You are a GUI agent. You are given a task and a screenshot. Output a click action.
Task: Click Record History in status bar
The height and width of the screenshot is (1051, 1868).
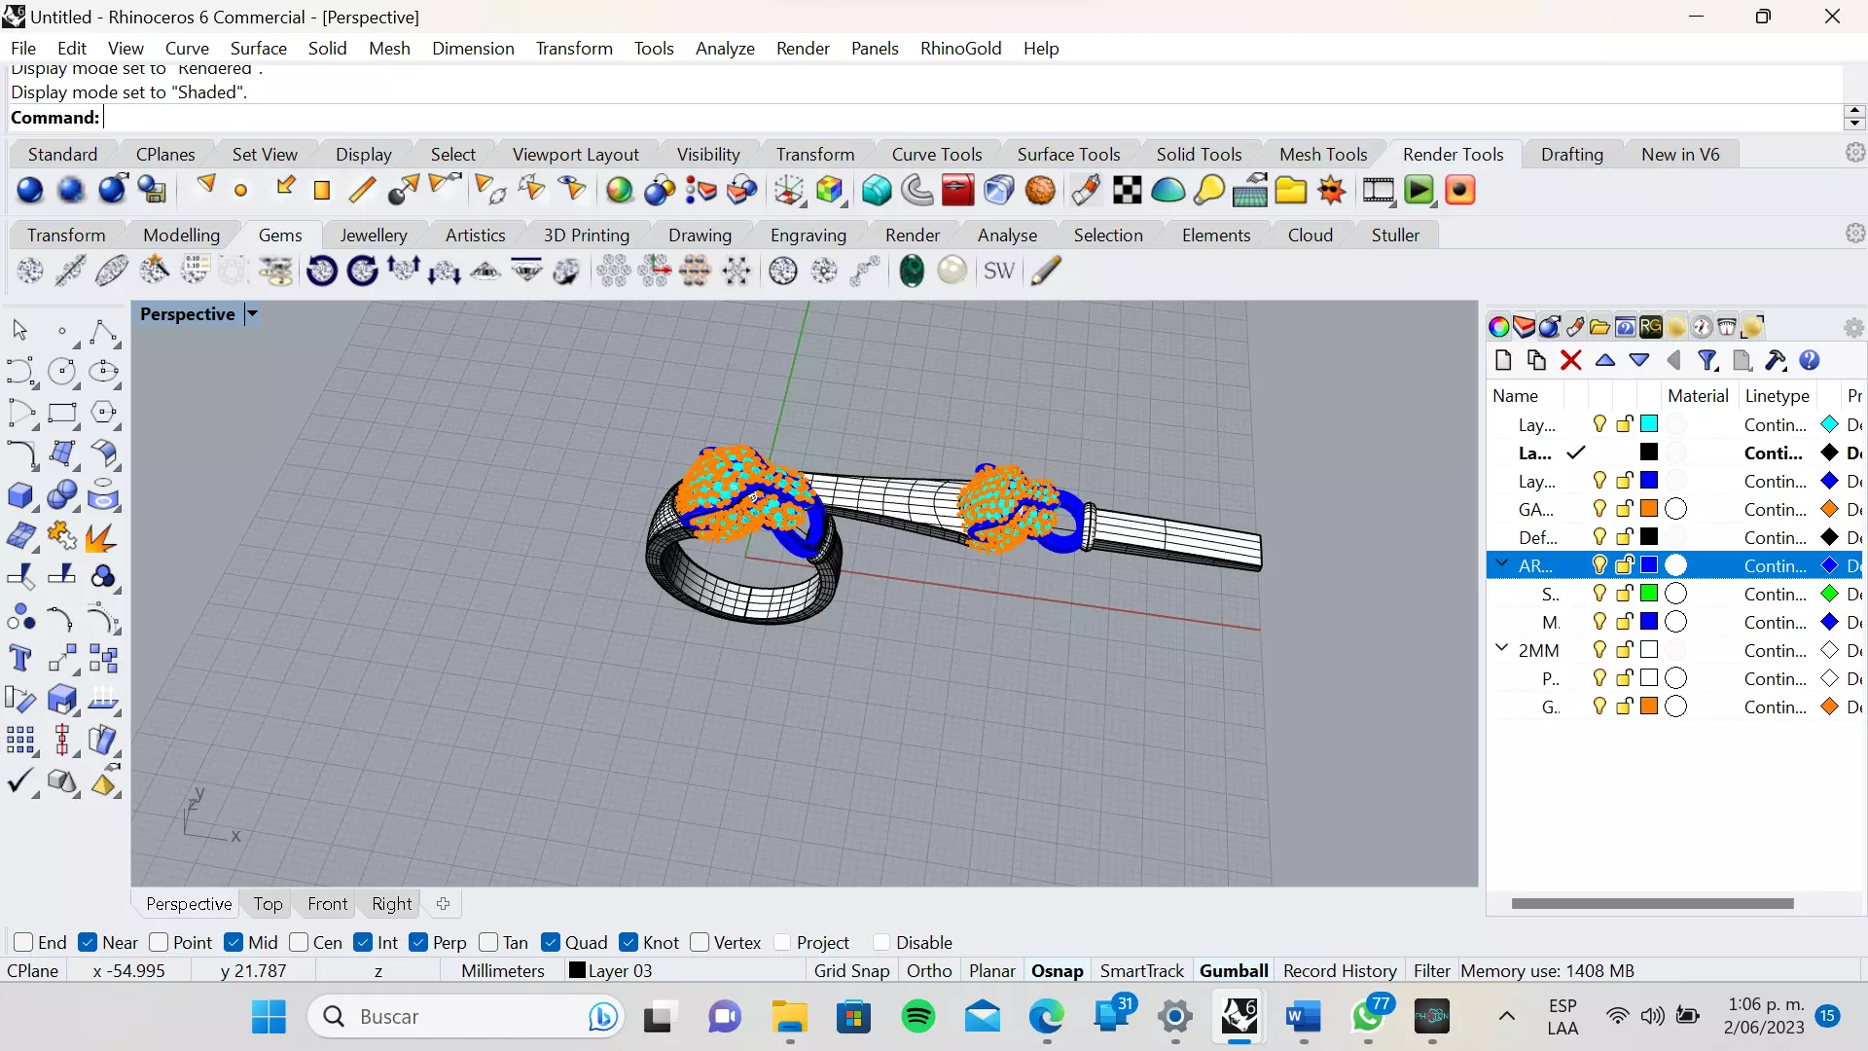point(1340,970)
